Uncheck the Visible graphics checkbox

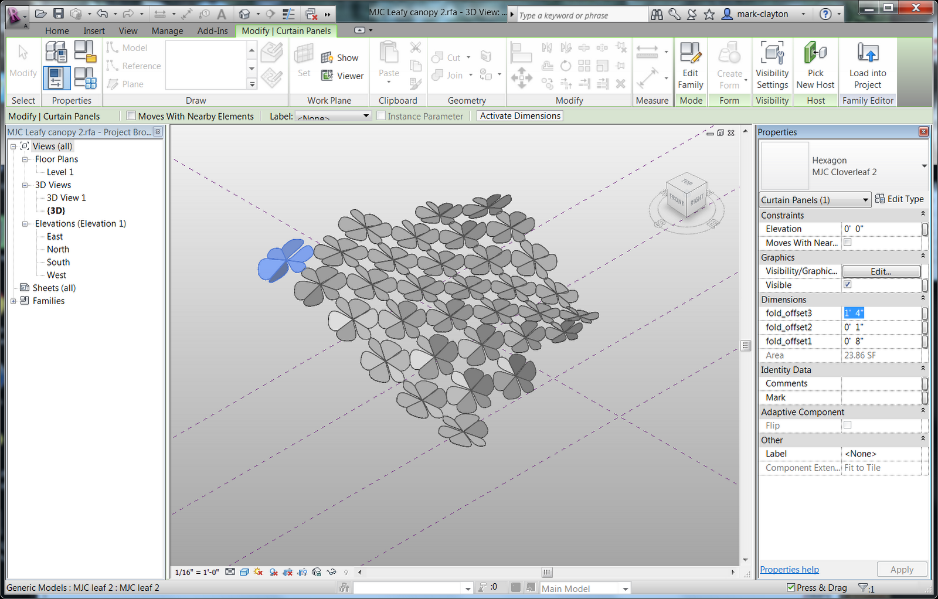[x=847, y=284]
